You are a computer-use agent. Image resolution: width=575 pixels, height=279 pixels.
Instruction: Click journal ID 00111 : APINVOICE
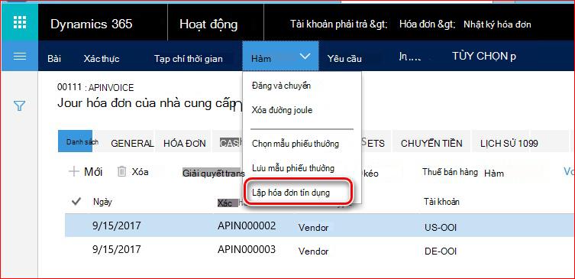[95, 87]
